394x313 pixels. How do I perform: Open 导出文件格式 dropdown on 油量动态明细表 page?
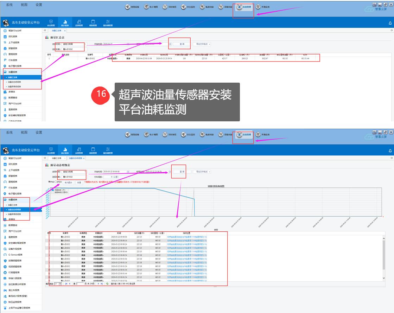point(202,172)
